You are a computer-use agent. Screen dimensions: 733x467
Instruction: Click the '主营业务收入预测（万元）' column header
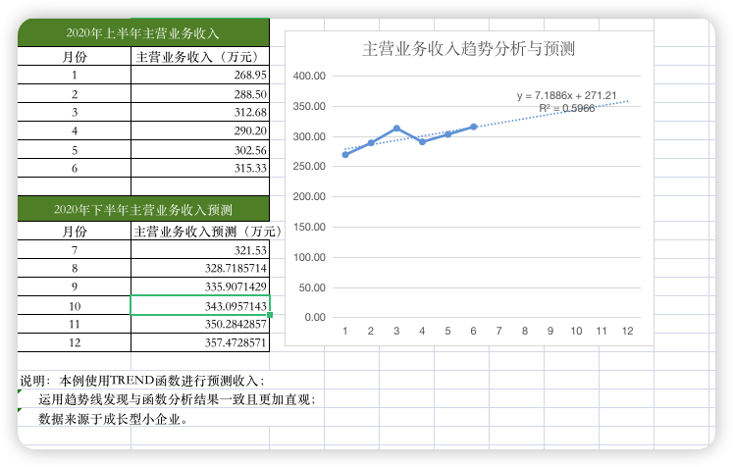click(207, 232)
